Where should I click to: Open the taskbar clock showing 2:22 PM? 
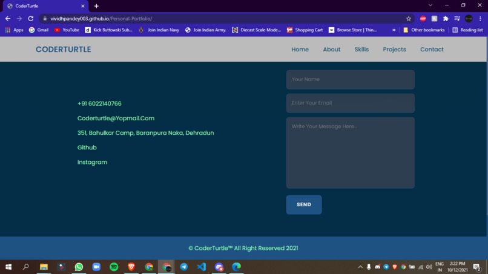click(458, 267)
